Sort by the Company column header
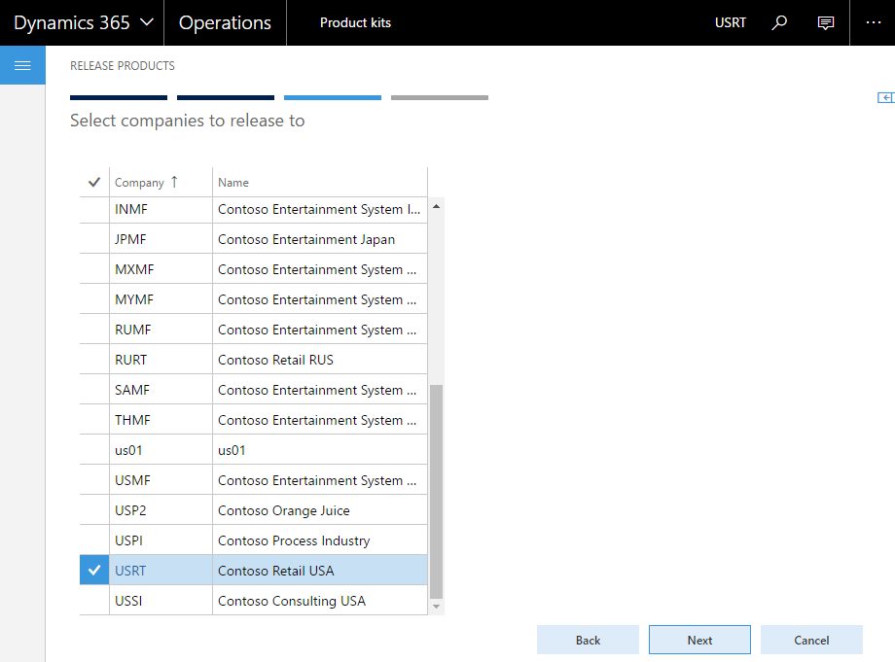895x662 pixels. point(161,183)
